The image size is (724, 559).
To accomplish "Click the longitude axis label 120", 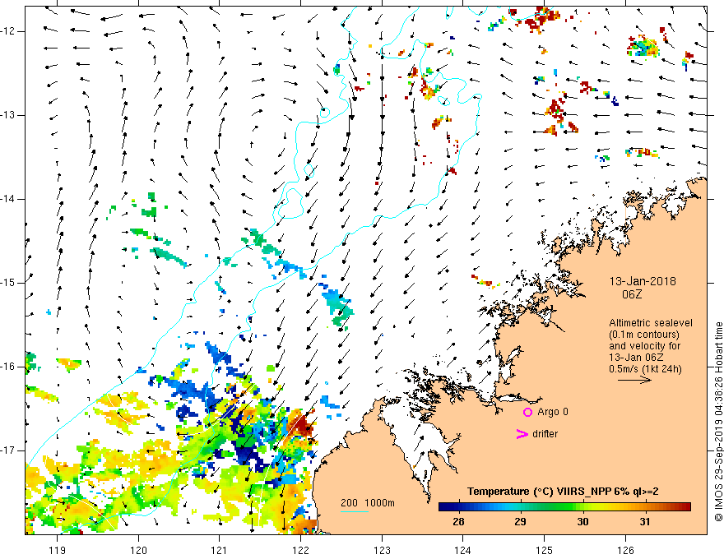I will [x=138, y=550].
